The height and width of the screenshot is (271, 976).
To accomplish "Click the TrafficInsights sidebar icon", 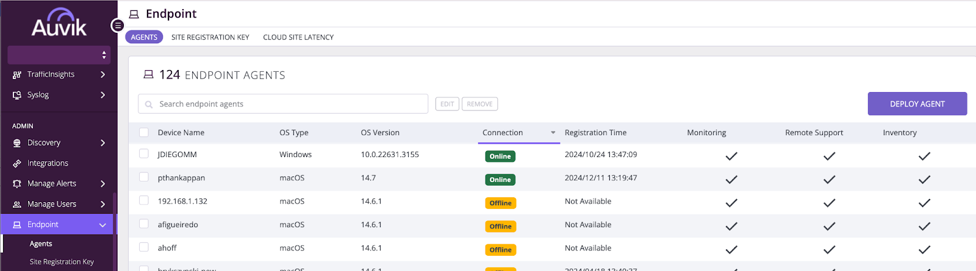I will click(x=17, y=74).
